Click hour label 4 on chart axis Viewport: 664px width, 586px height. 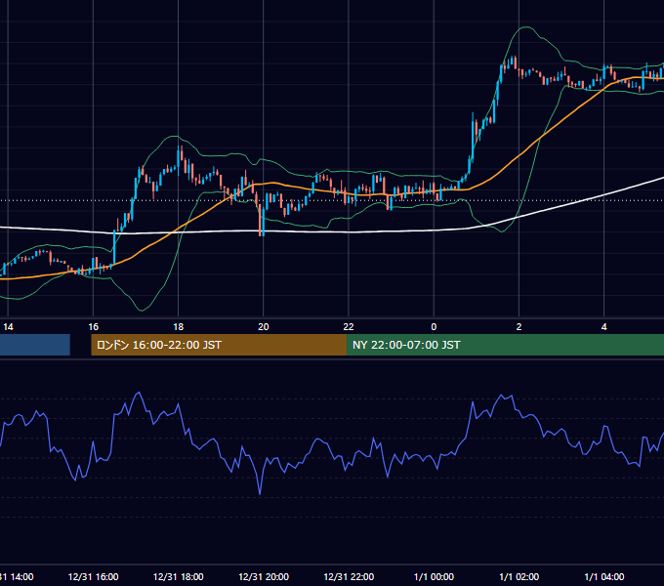tap(603, 327)
